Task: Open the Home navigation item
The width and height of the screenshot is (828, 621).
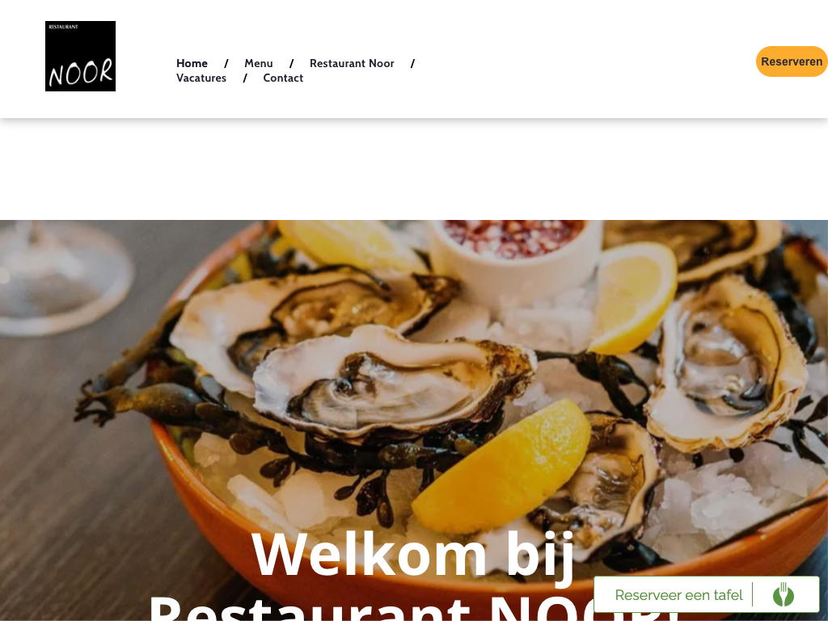Action: [x=192, y=63]
